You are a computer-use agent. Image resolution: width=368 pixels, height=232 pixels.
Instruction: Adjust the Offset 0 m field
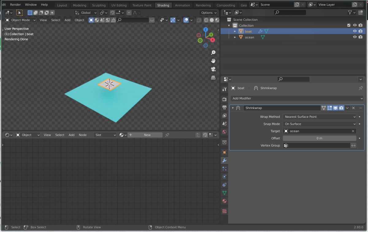coord(320,138)
